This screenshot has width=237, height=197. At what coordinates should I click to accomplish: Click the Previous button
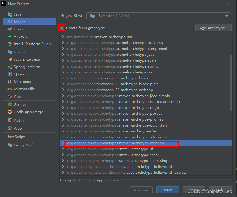click(141, 190)
